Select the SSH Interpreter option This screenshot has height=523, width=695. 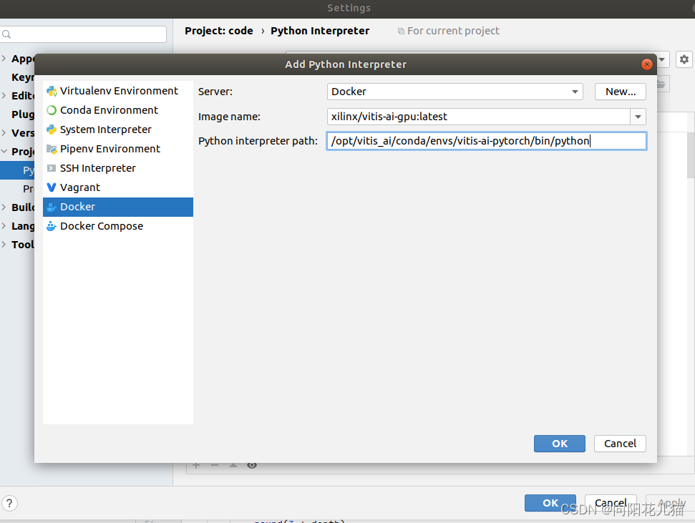[x=97, y=167]
